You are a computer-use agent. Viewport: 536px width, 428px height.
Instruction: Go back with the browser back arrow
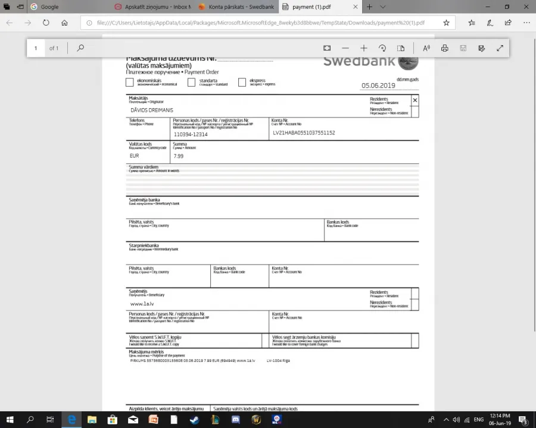click(x=10, y=23)
